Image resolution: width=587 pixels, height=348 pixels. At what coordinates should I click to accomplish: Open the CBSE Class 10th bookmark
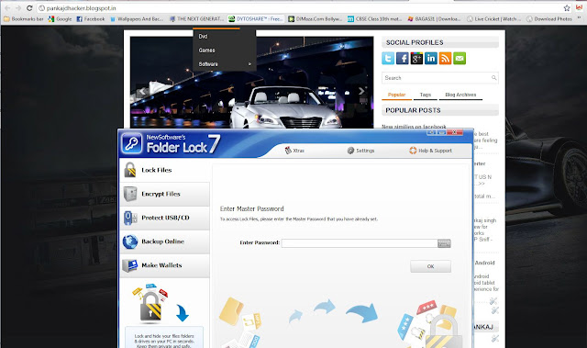tap(375, 18)
